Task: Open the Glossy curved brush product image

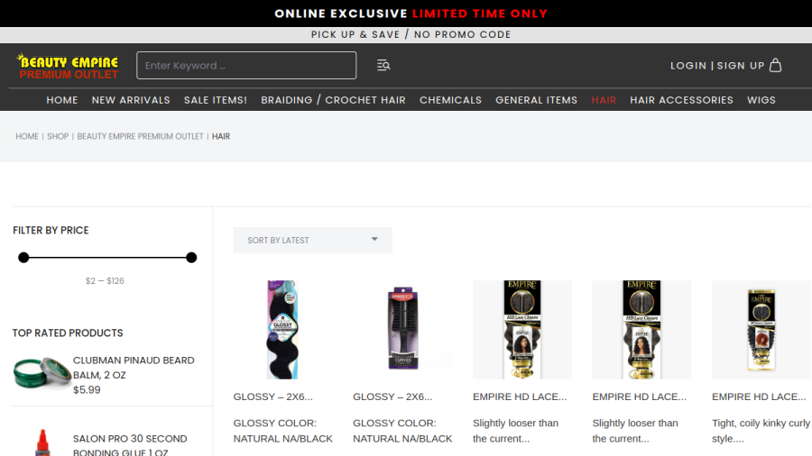Action: [x=403, y=330]
